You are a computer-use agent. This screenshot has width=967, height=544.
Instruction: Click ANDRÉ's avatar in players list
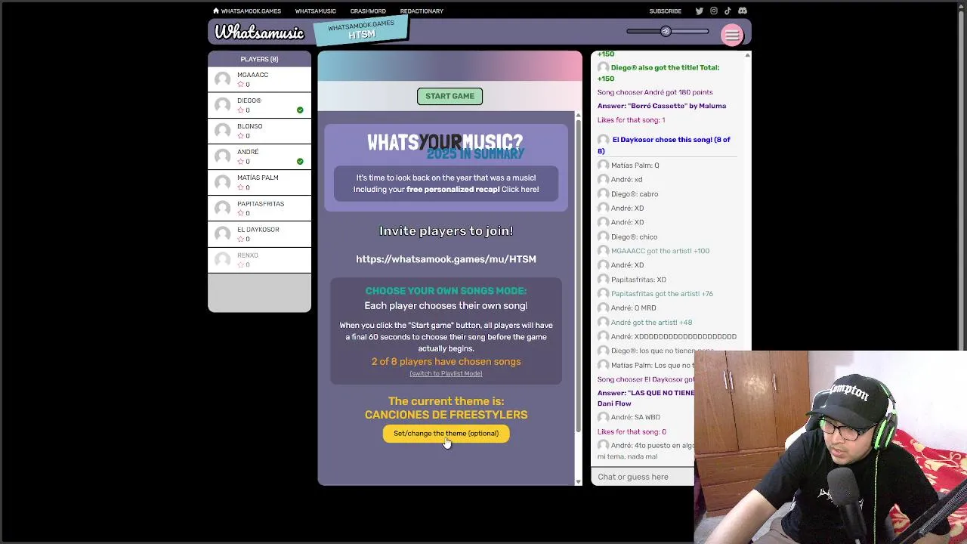pyautogui.click(x=223, y=156)
